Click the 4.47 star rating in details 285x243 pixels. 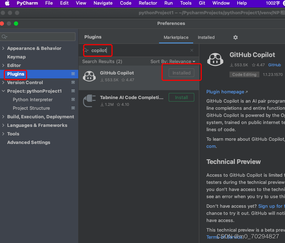click(x=258, y=65)
